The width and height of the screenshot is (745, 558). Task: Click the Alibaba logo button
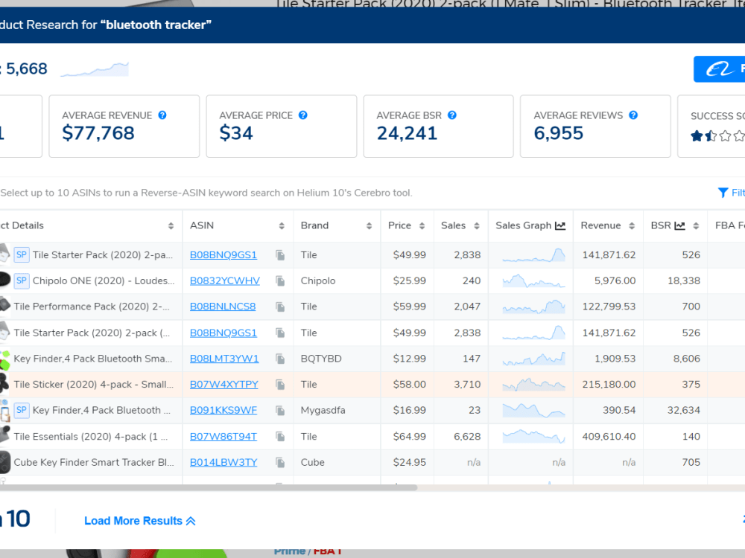coord(720,69)
